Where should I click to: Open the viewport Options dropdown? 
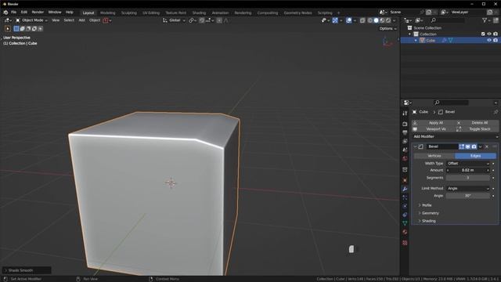[388, 29]
